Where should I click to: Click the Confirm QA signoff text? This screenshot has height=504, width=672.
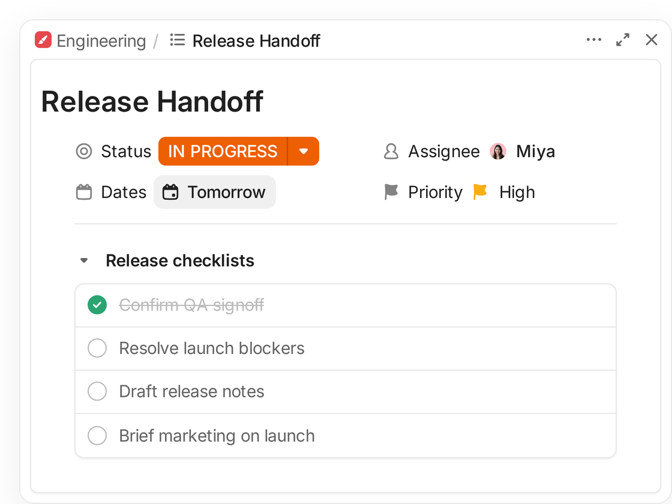(x=191, y=305)
